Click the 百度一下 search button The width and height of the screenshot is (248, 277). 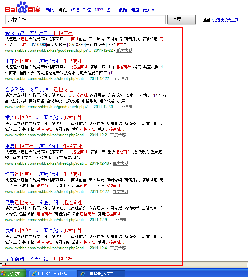[x=181, y=20]
